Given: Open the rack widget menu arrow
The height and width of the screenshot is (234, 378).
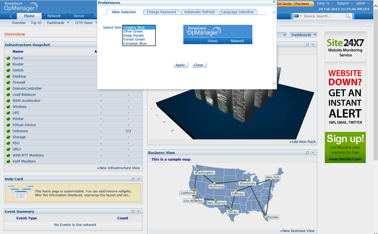Looking at the screenshot, I should [x=313, y=45].
